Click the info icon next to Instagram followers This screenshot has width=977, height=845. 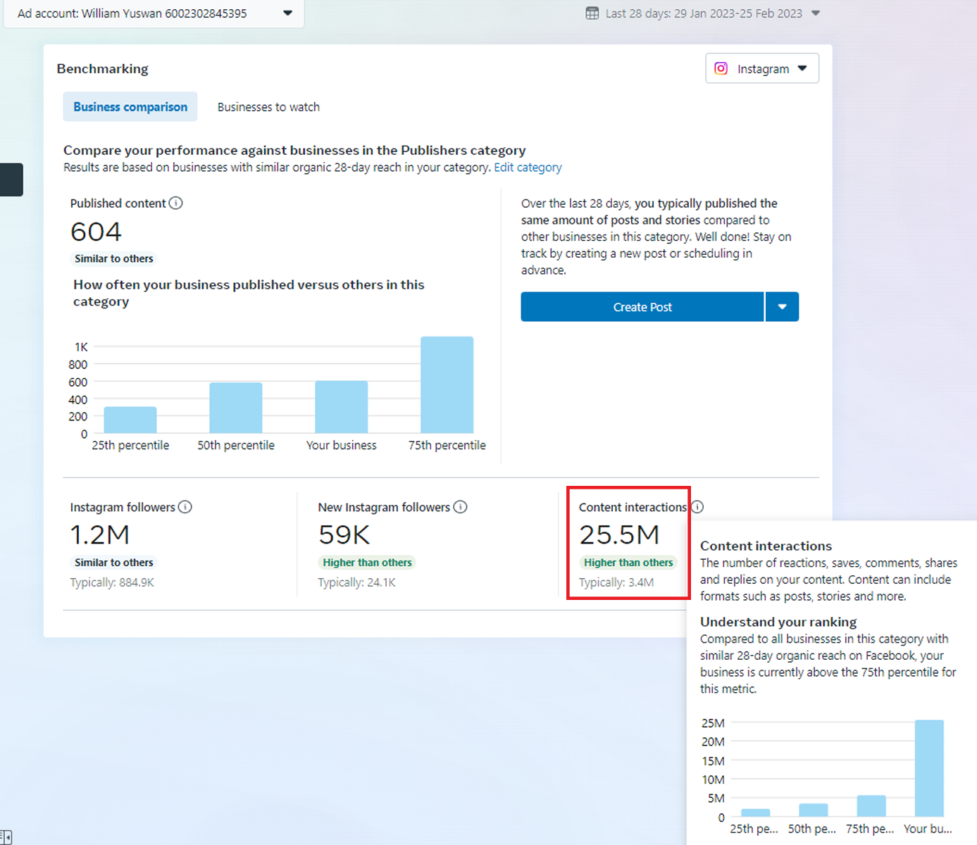point(185,507)
